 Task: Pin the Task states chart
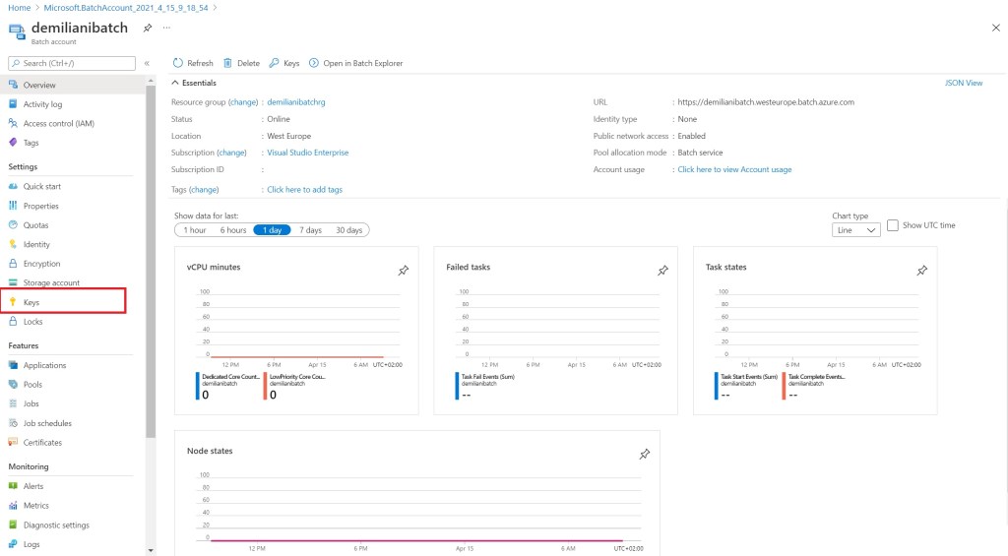[921, 271]
